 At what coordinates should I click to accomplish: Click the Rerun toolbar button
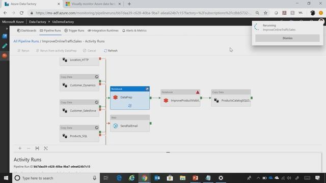click(x=23, y=51)
